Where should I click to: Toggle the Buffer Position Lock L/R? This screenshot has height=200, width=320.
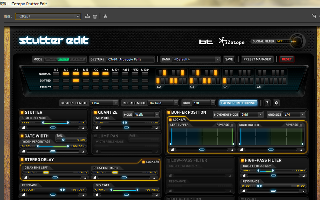click(171, 120)
